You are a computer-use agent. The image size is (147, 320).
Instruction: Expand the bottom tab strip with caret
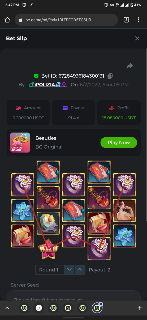point(7,308)
